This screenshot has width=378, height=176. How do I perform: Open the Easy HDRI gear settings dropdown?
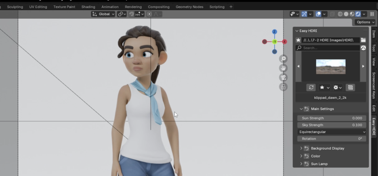(338, 88)
